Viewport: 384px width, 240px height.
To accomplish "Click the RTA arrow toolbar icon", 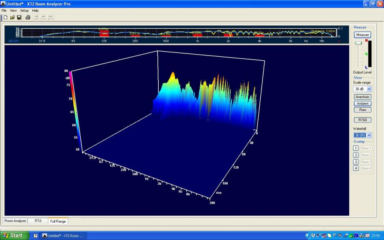I will pos(43,17).
